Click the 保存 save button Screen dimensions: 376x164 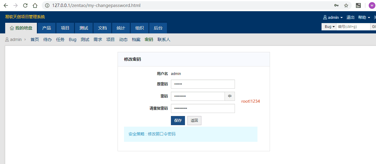(x=178, y=121)
